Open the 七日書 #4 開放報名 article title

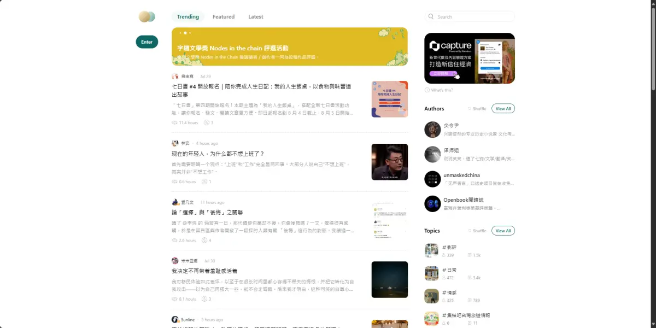[261, 90]
